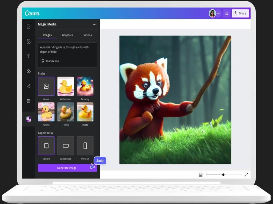Open the Design templates sidebar icon
The height and width of the screenshot is (204, 273).
[29, 27]
